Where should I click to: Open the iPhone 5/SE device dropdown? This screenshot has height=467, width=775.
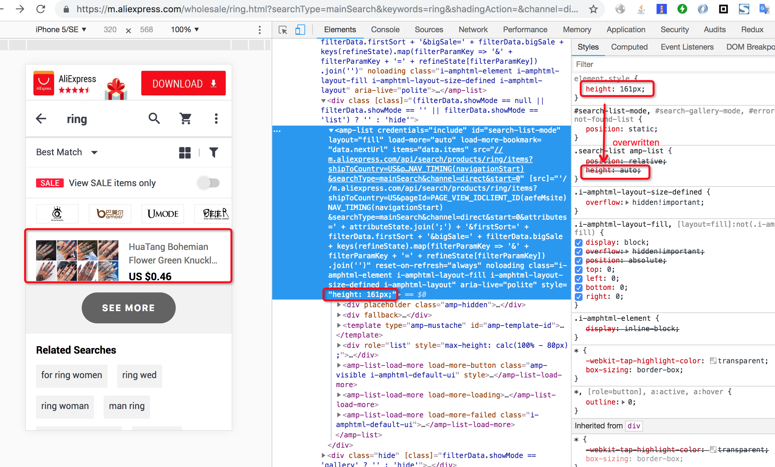coord(61,30)
